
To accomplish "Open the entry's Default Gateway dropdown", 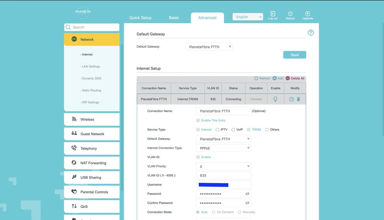I will tap(223, 139).
